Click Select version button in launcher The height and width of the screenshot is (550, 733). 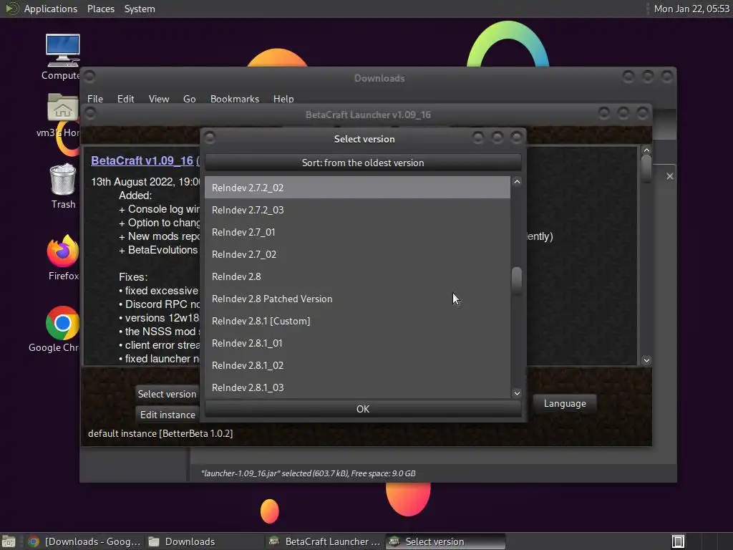pos(167,394)
